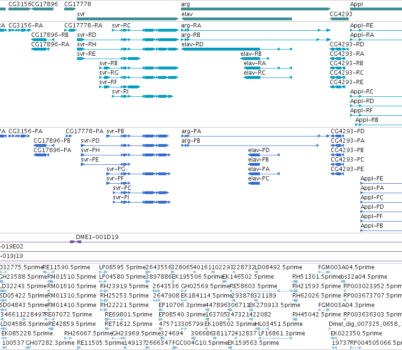
Task: Click EST HL03451.5prime label
Action: [x=279, y=324]
